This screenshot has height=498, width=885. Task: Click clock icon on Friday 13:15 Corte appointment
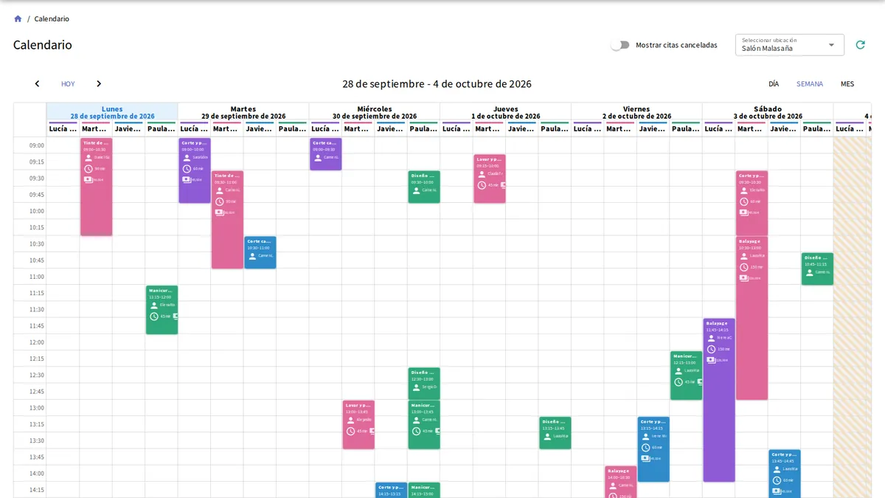coord(645,447)
